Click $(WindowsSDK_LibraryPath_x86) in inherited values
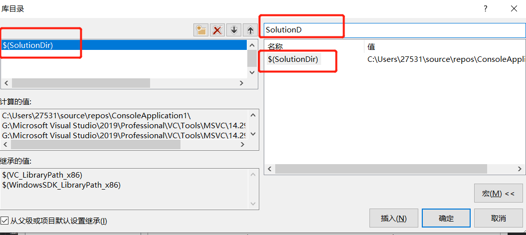This screenshot has height=235, width=526. click(x=61, y=185)
